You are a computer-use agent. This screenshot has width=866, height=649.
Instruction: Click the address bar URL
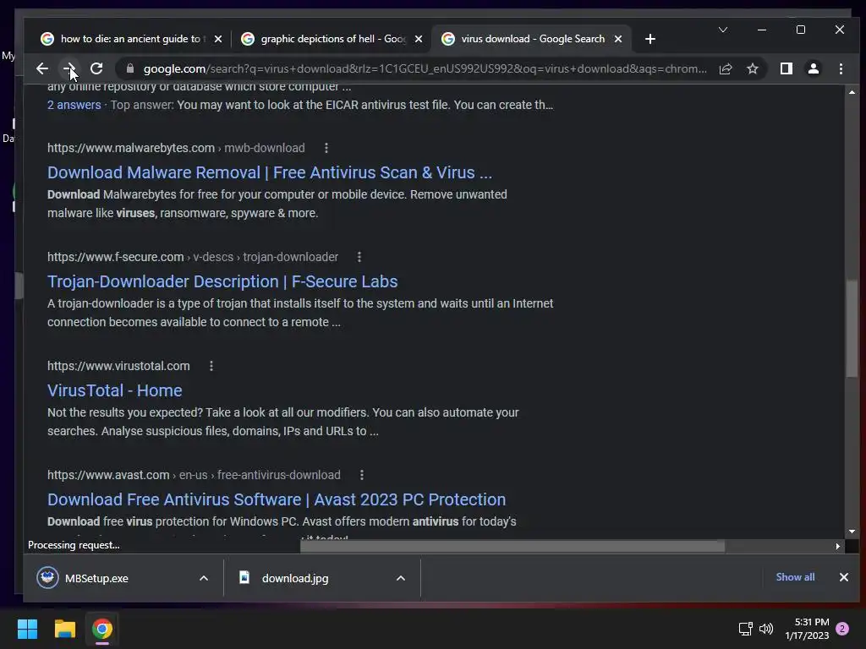[425, 68]
